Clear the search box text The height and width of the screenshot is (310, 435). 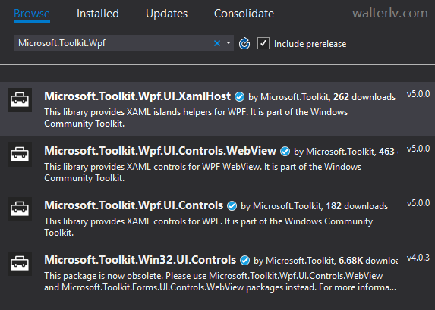(x=217, y=43)
